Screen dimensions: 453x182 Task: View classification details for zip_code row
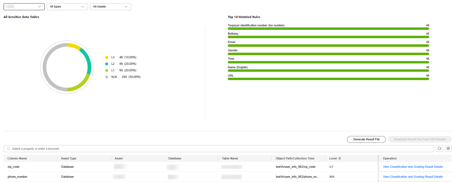click(x=413, y=167)
